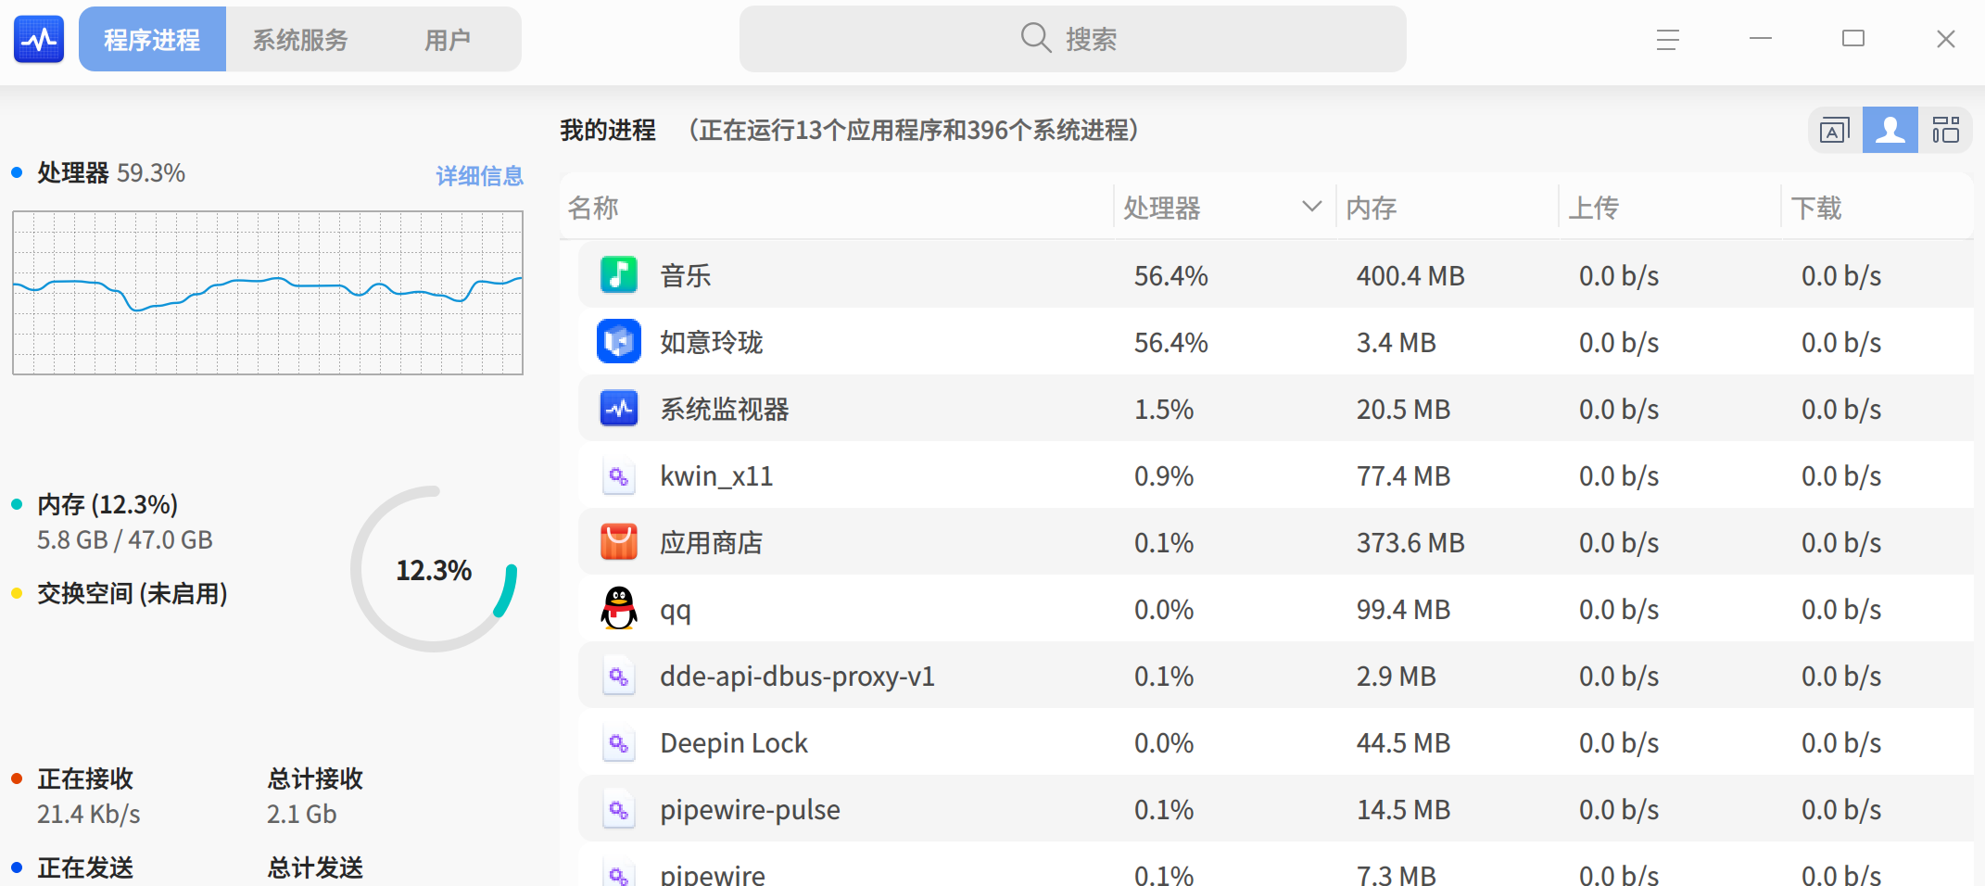Toggle my processes filter button
1985x886 pixels.
[1890, 131]
